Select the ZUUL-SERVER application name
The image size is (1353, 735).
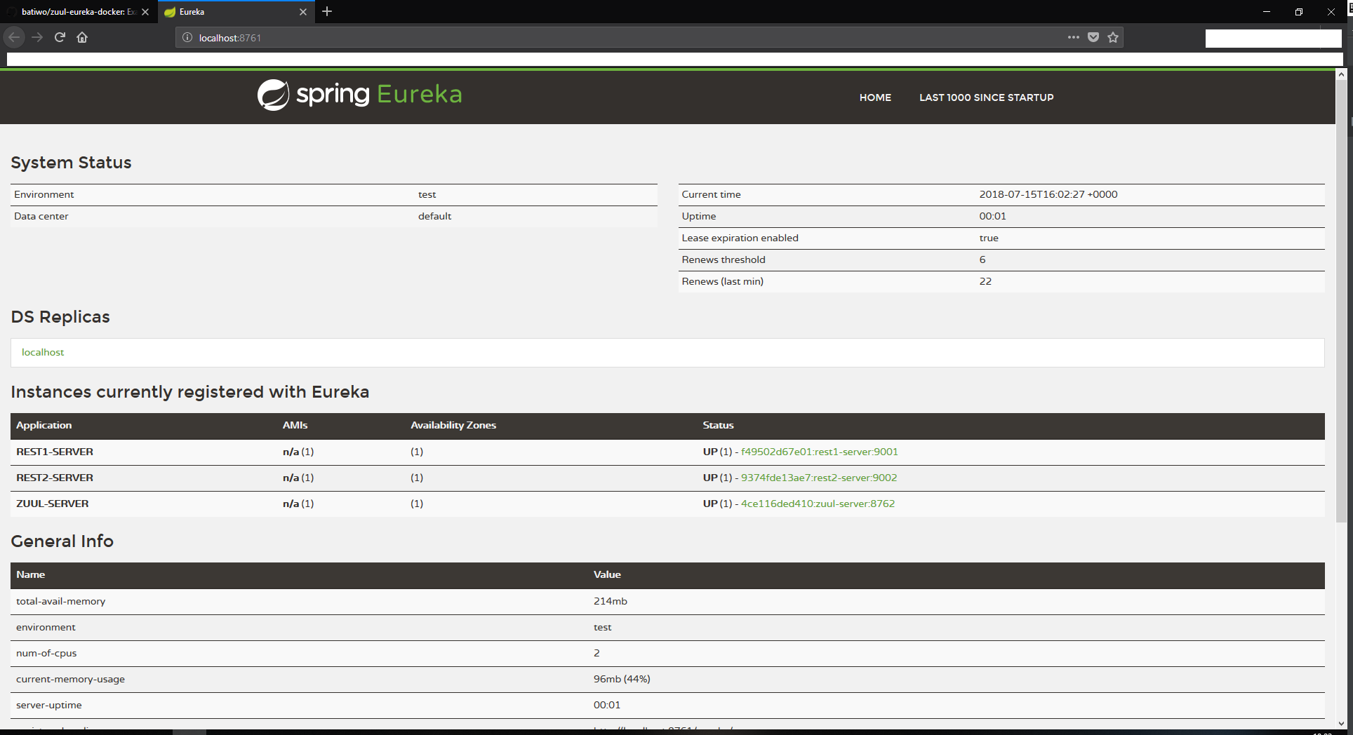[53, 504]
